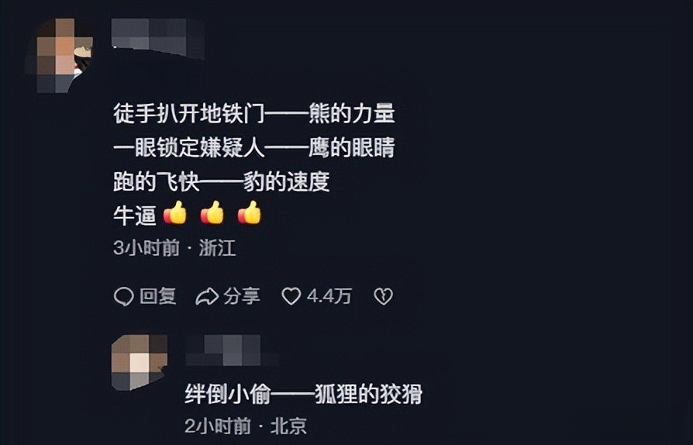Click the 3小时前 · 浙江 timestamp
Screen dimensions: 693x445
[174, 248]
